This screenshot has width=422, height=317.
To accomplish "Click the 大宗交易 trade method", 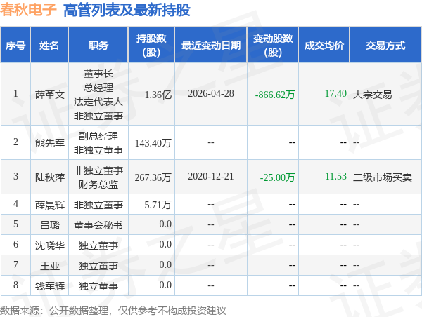I will point(373,95).
